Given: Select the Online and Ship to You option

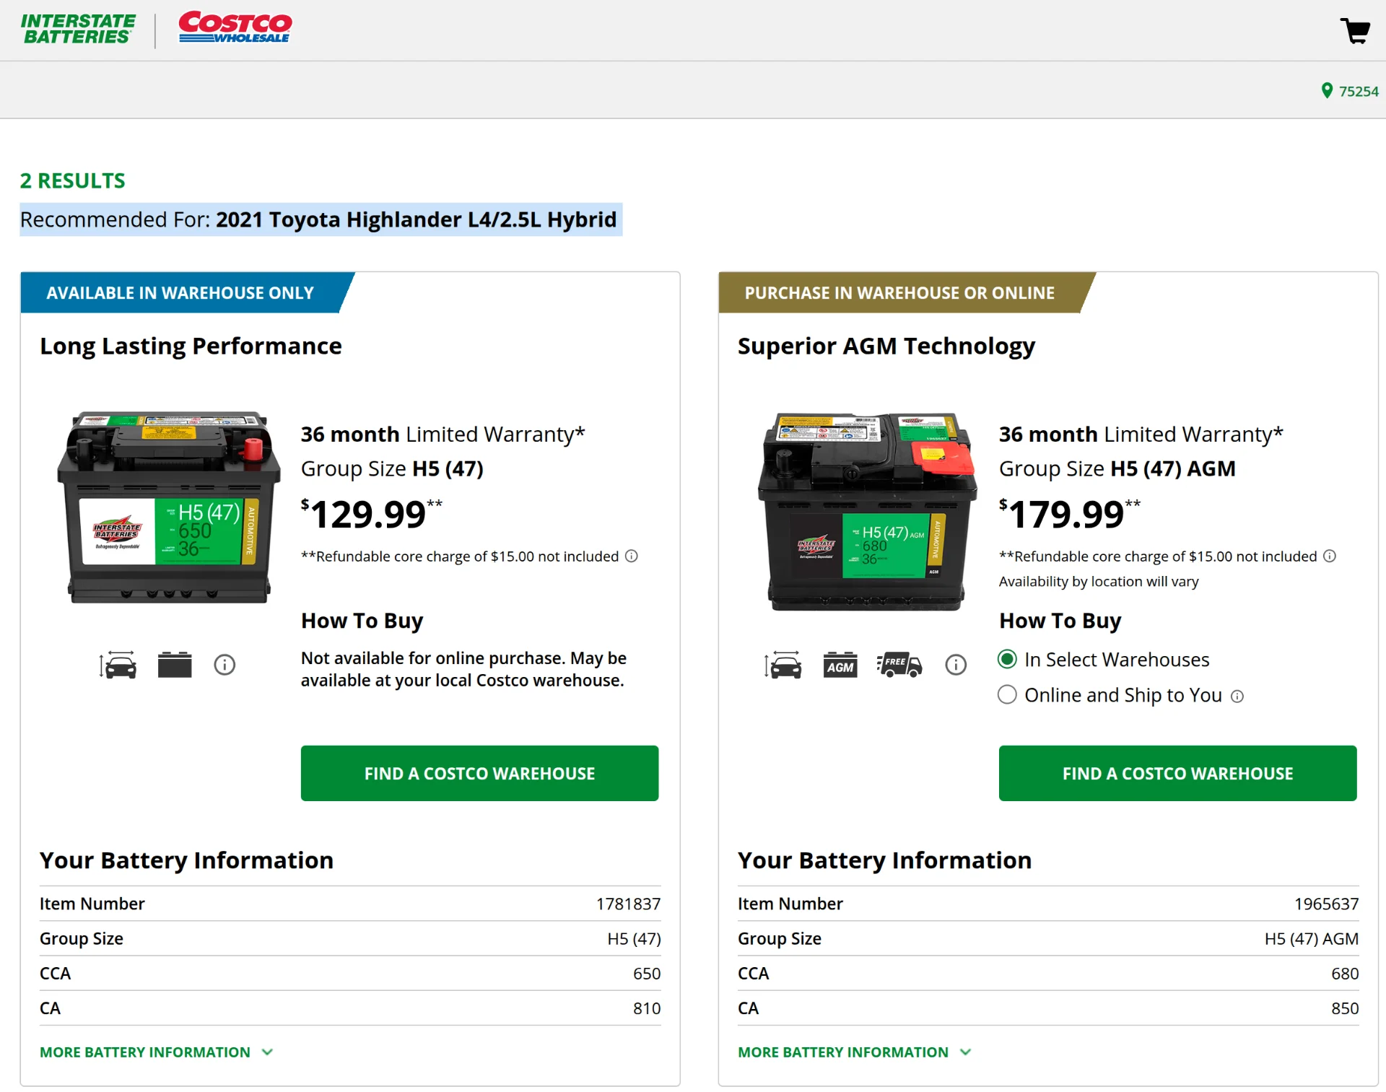Looking at the screenshot, I should (1007, 694).
